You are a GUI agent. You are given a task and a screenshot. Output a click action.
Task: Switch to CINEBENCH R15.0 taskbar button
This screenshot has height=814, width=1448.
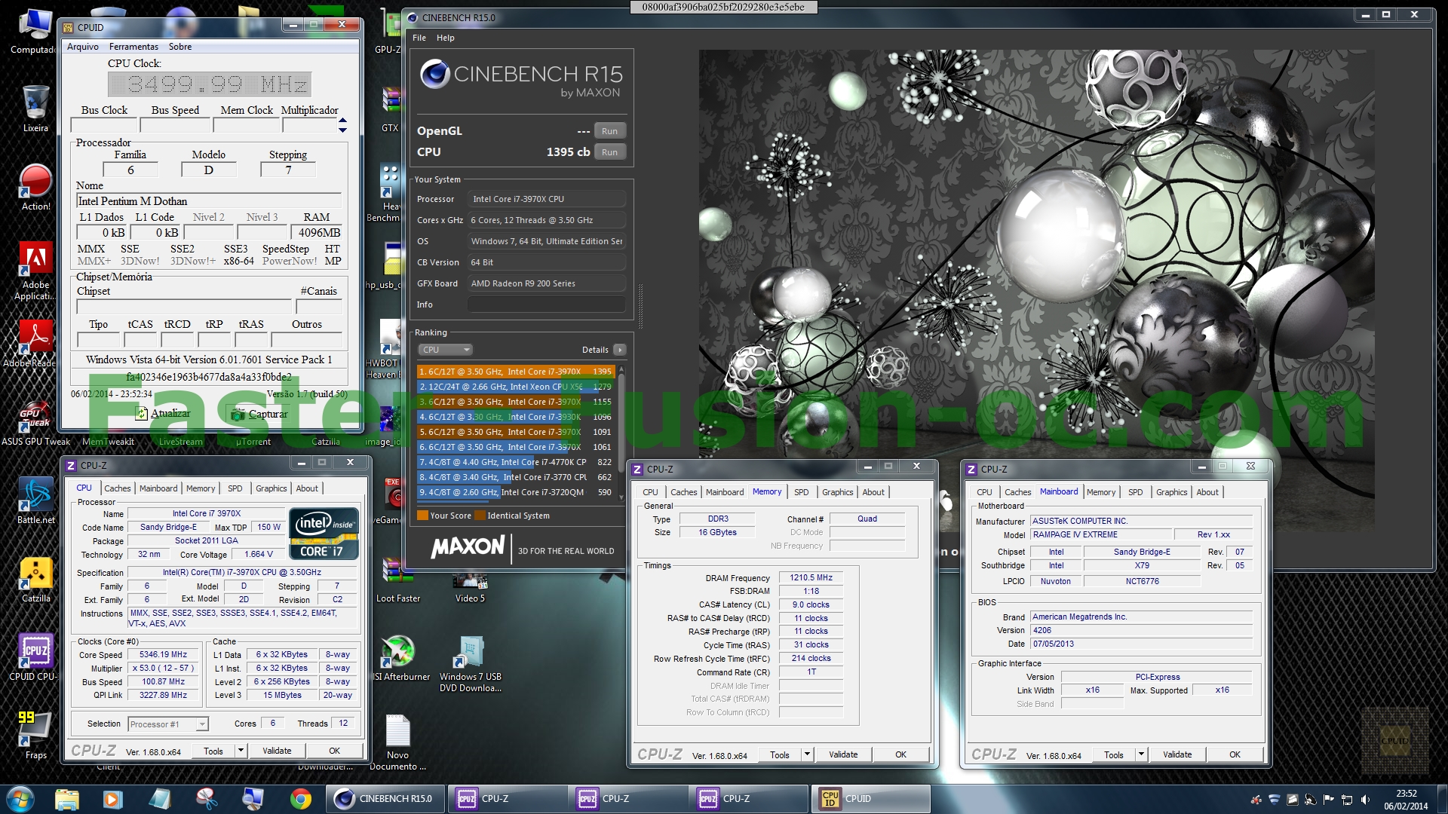385,799
